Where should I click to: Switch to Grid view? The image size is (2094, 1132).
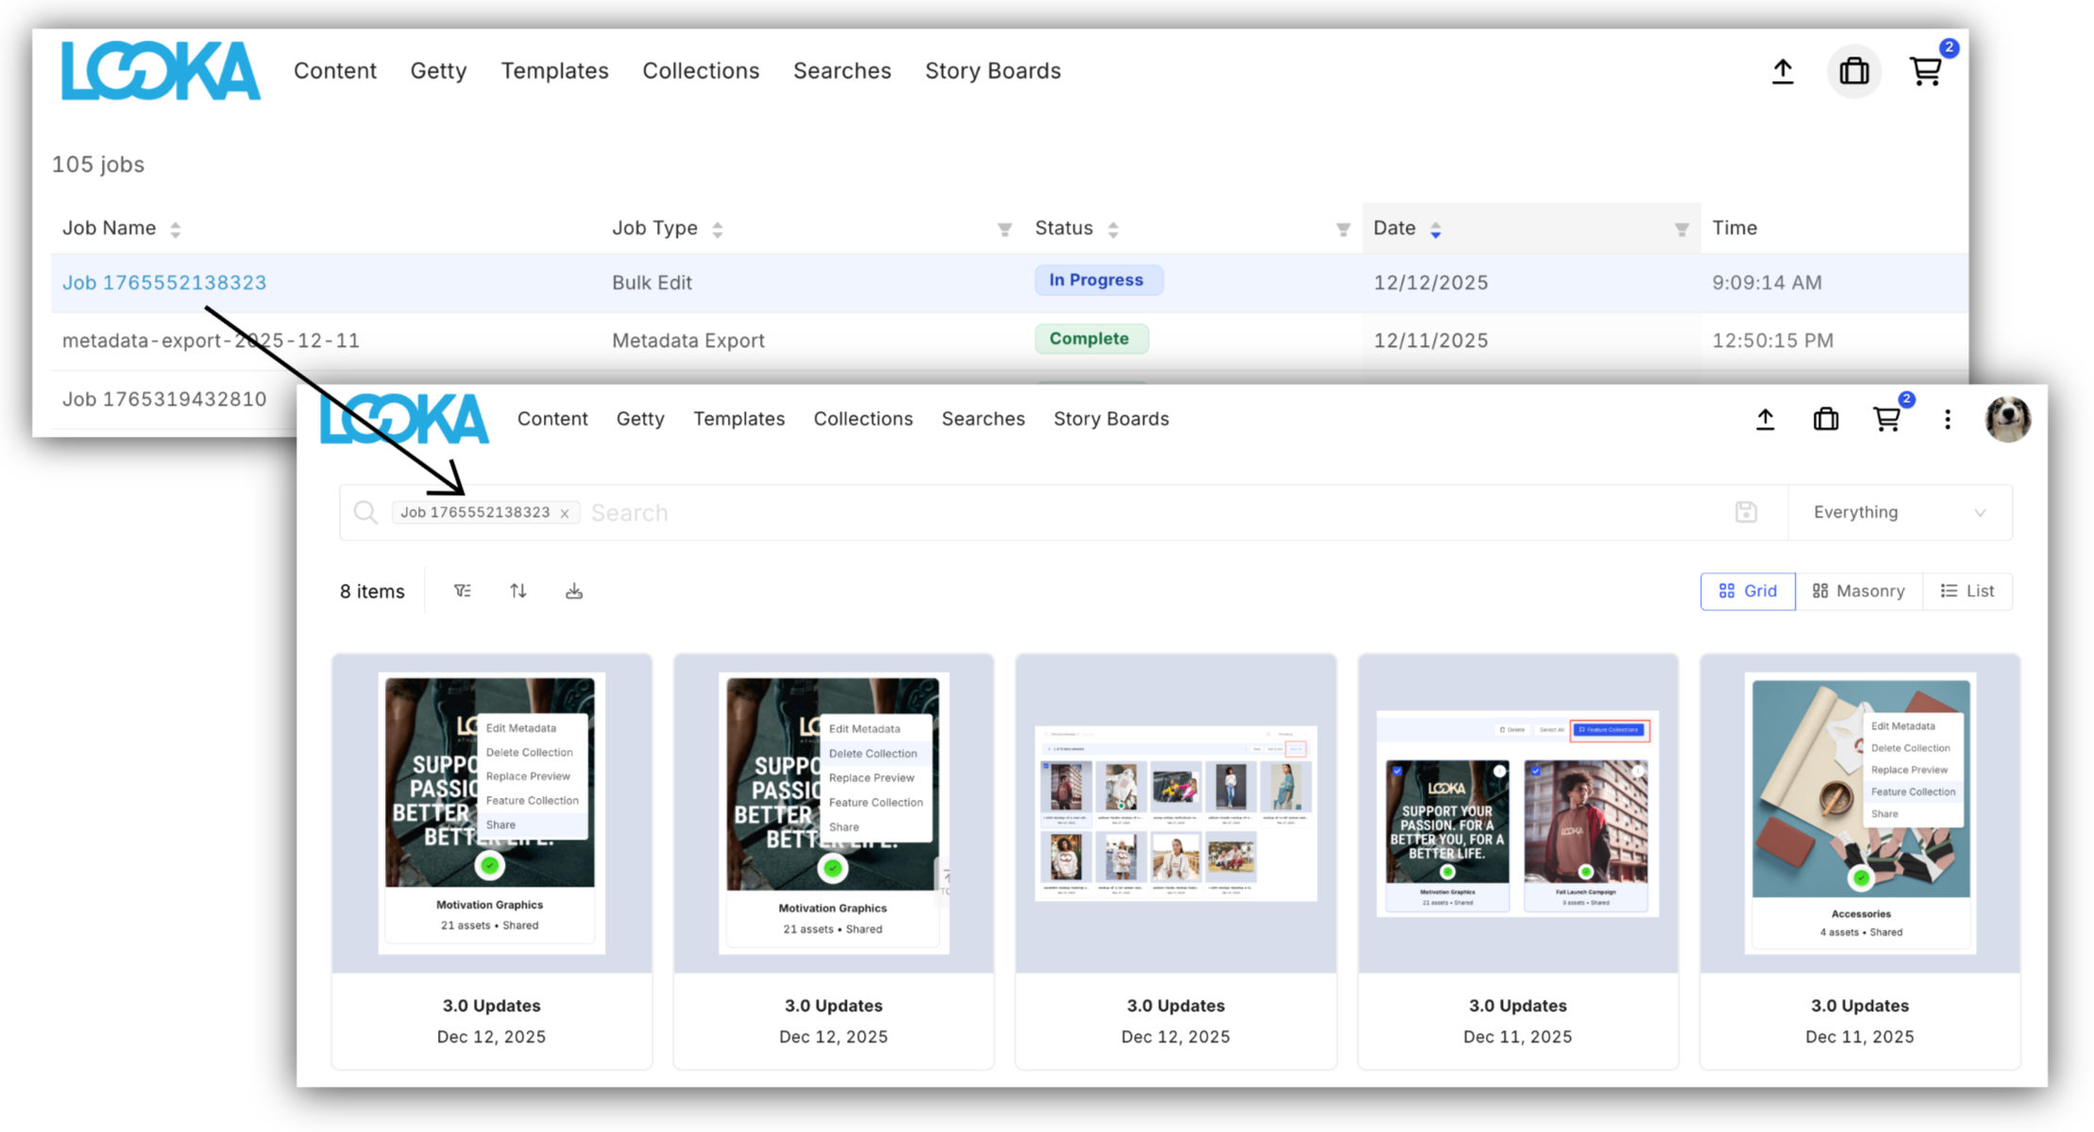pos(1748,591)
